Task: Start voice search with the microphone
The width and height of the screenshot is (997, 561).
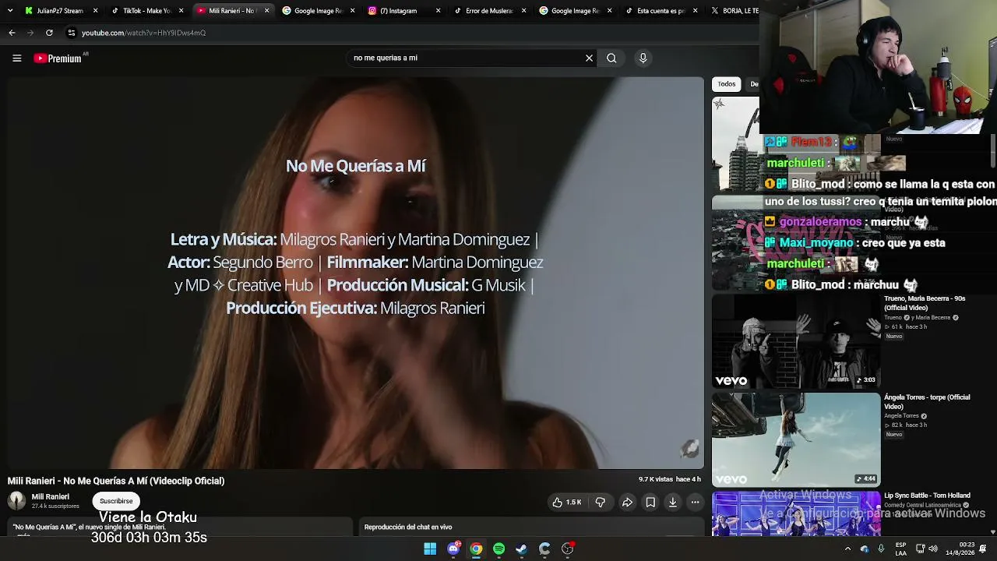Action: click(643, 58)
